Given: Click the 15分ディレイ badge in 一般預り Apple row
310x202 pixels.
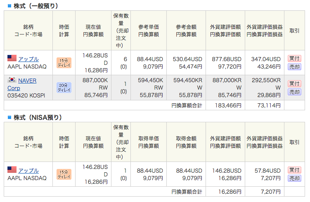Looking at the screenshot, I should click(x=64, y=63).
